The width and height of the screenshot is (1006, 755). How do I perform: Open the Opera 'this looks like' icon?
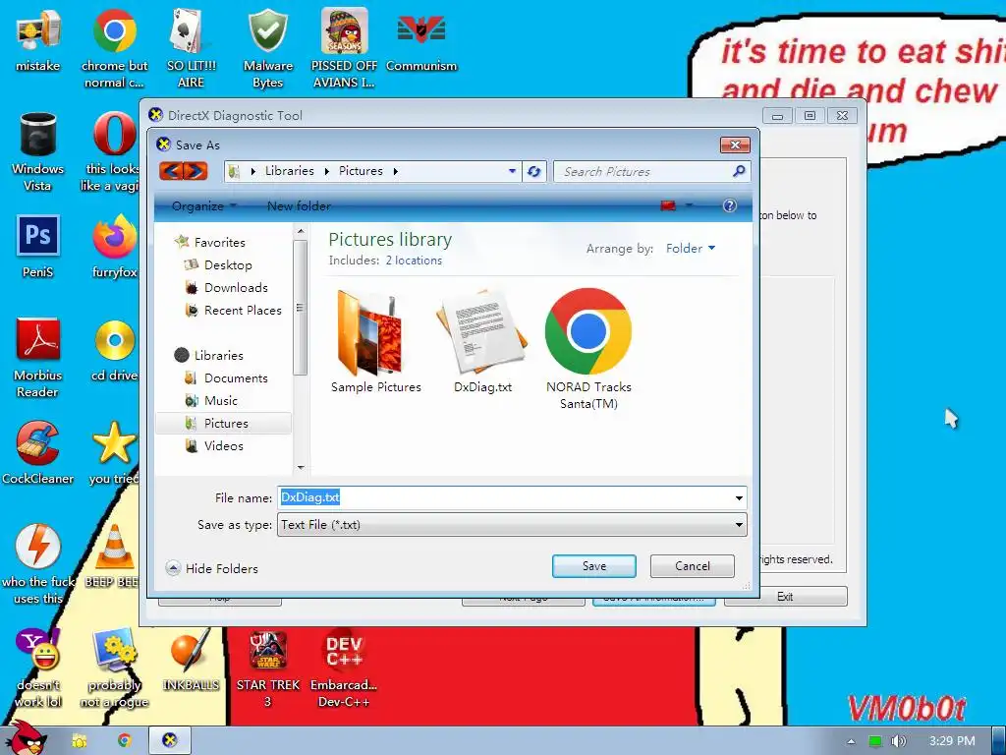(x=112, y=151)
